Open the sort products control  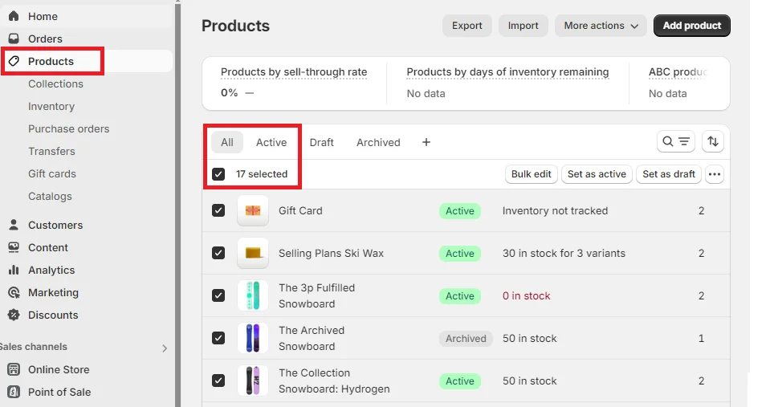(713, 142)
